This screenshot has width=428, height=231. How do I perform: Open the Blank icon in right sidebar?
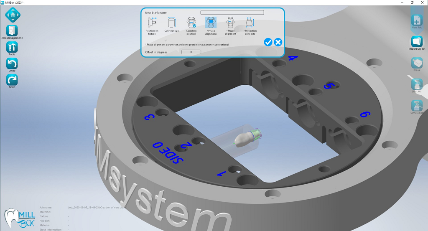(x=417, y=63)
